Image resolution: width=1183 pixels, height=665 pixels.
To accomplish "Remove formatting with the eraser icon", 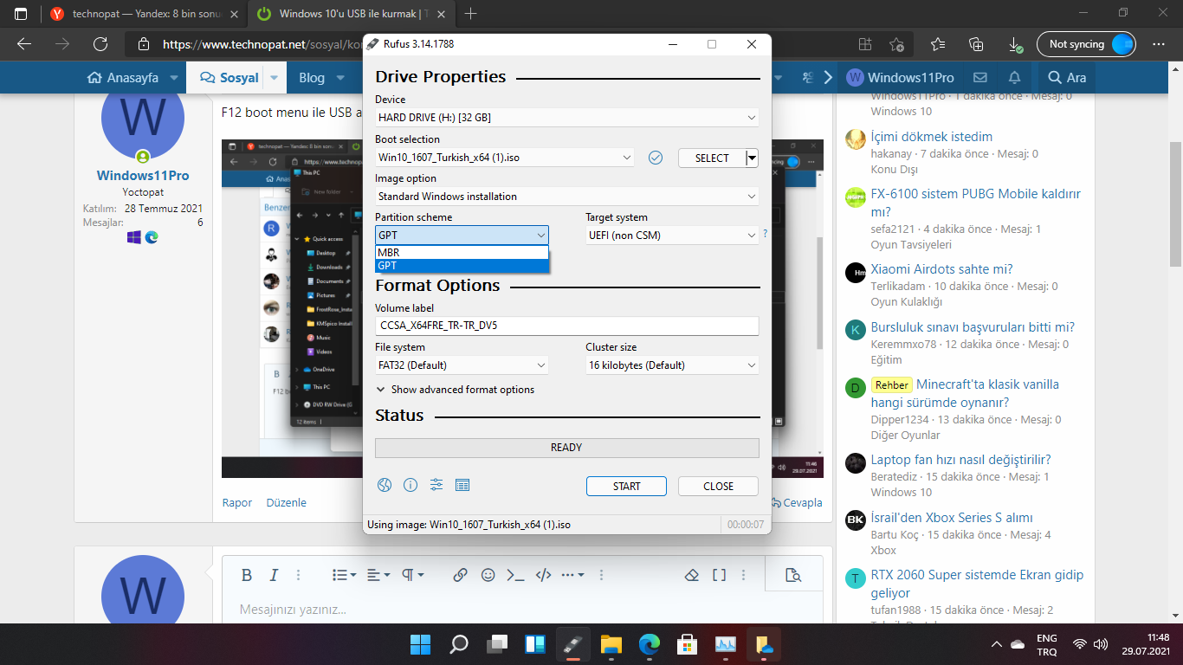I will pos(691,575).
